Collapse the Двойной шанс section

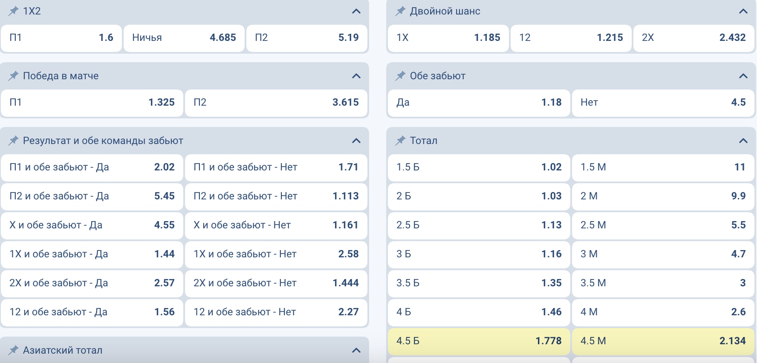[x=743, y=11]
